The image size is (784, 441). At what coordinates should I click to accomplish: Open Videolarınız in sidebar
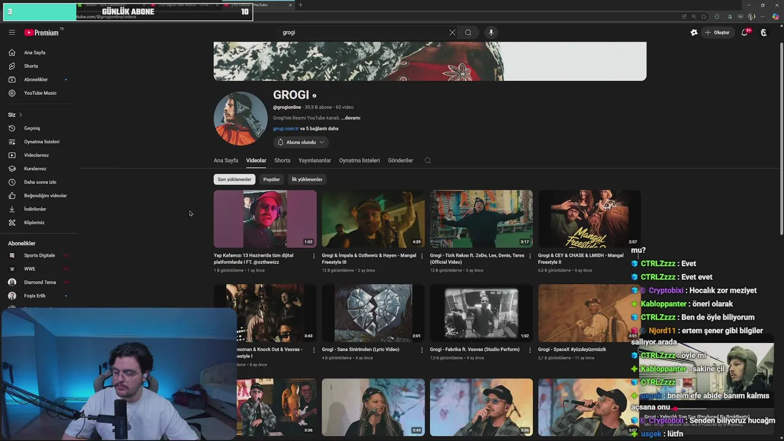coord(36,156)
